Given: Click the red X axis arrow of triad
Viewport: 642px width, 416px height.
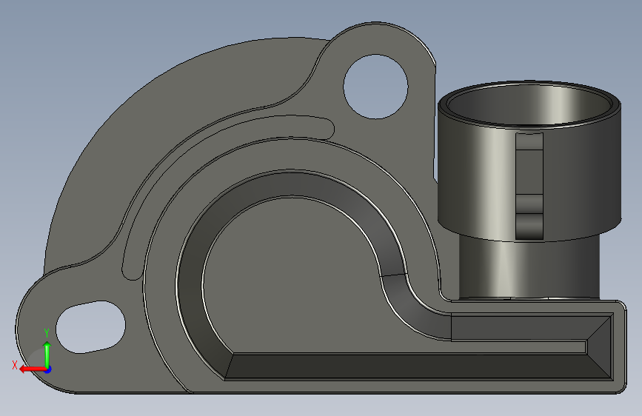Looking at the screenshot, I should click(x=32, y=369).
